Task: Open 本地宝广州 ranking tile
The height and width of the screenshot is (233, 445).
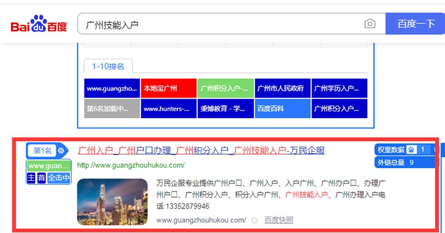Action: coord(169,88)
